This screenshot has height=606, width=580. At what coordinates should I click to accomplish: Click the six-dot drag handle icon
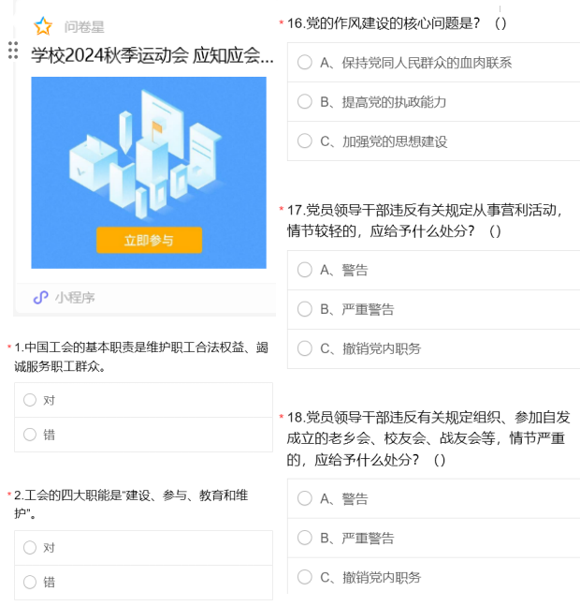[13, 51]
